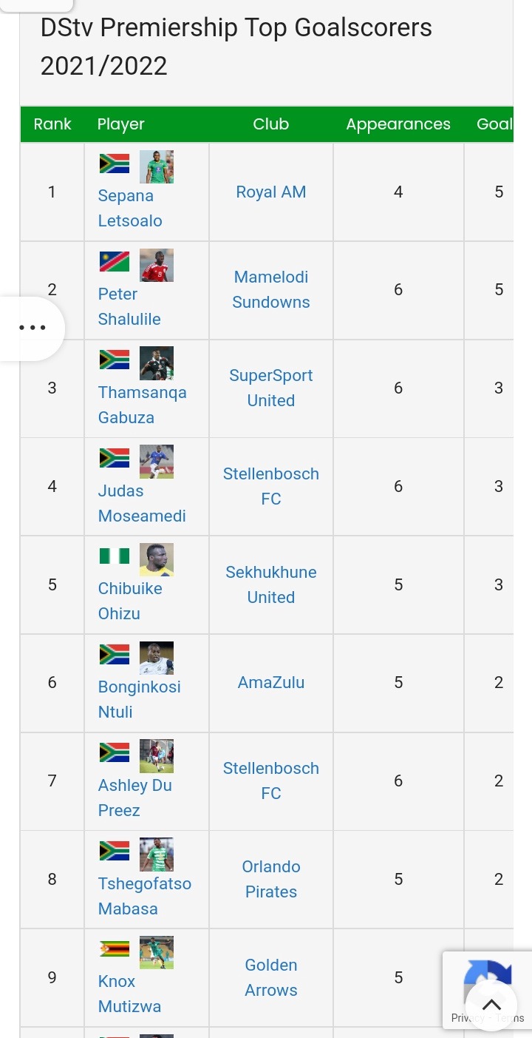Tap the Nigeria flag beside Chibuike Ohizu
Viewport: 532px width, 1038px height.
tap(115, 556)
